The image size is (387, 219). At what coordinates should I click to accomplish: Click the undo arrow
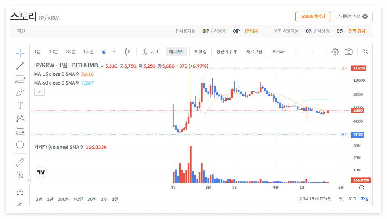[297, 52]
